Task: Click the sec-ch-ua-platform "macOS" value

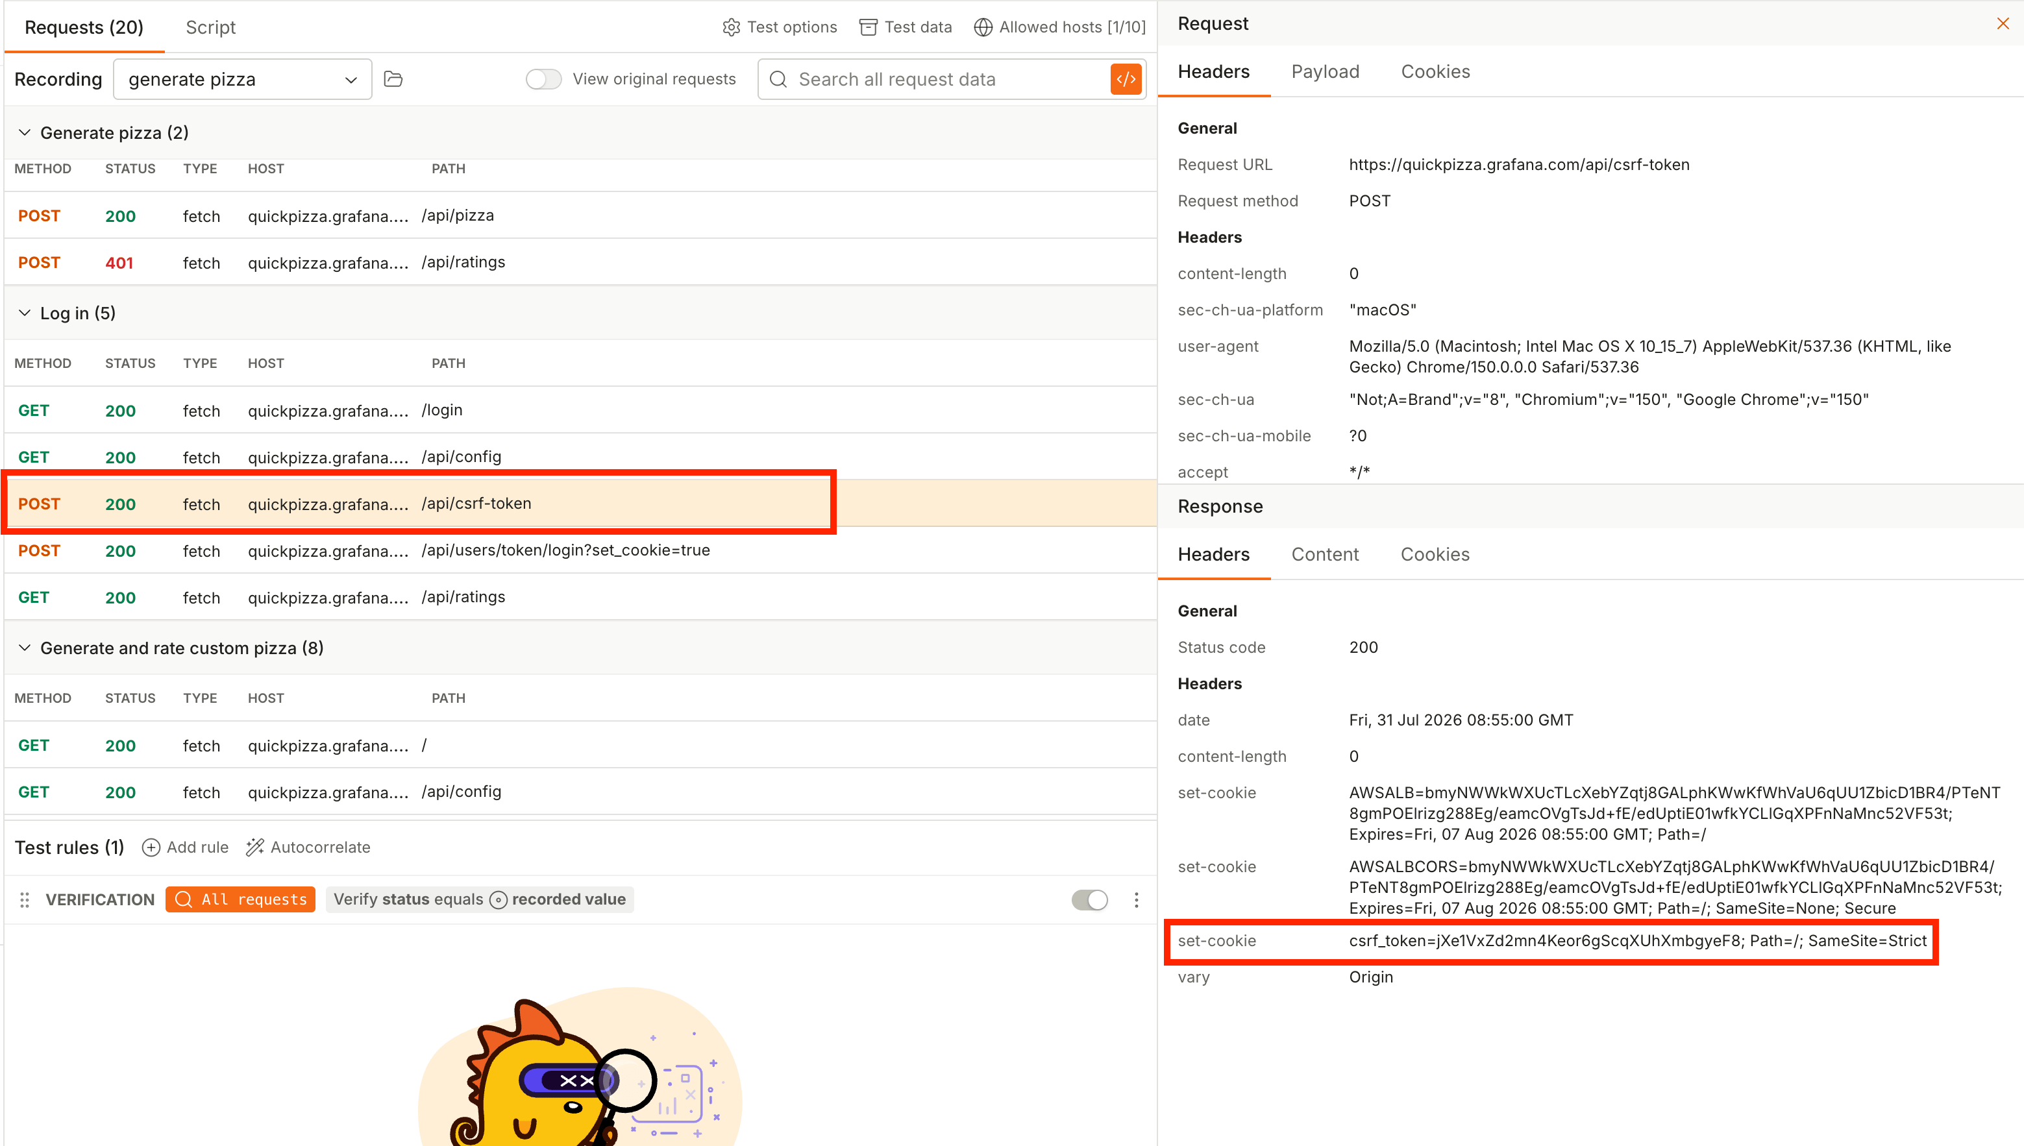Action: 1383,310
